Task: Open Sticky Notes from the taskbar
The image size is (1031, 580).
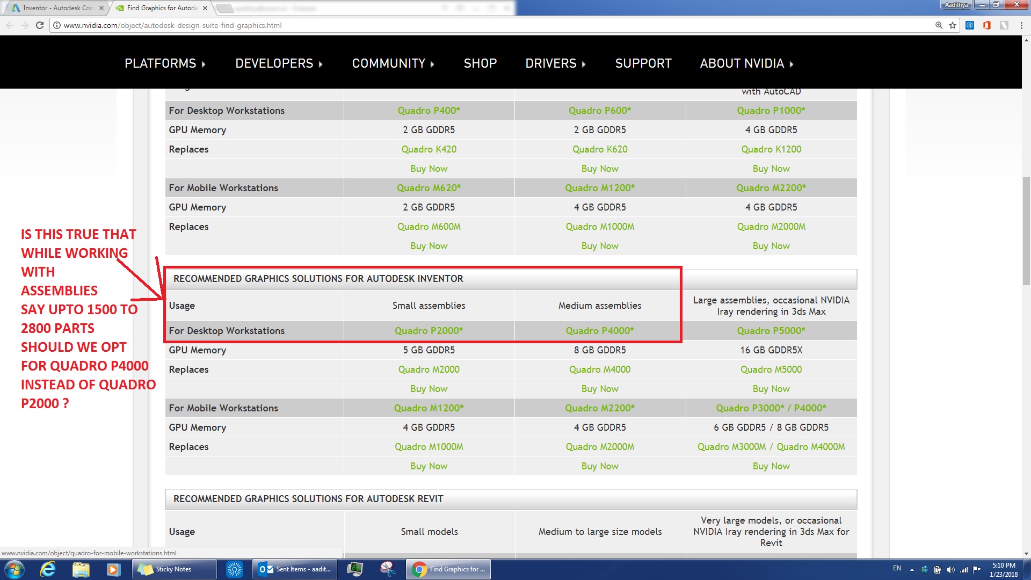Action: click(x=174, y=569)
